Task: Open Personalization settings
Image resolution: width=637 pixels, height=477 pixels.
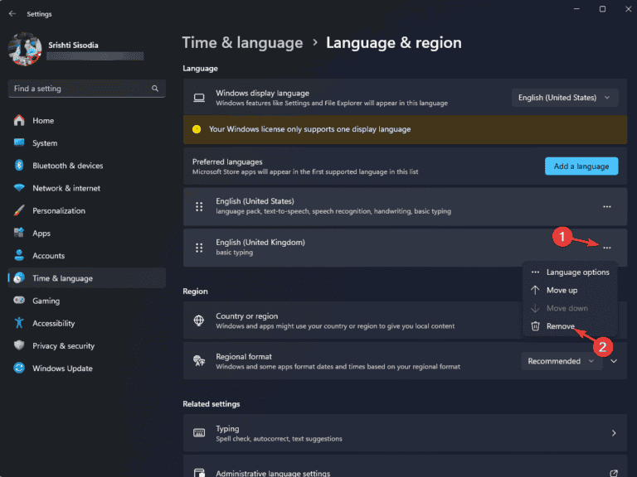Action: point(86,210)
